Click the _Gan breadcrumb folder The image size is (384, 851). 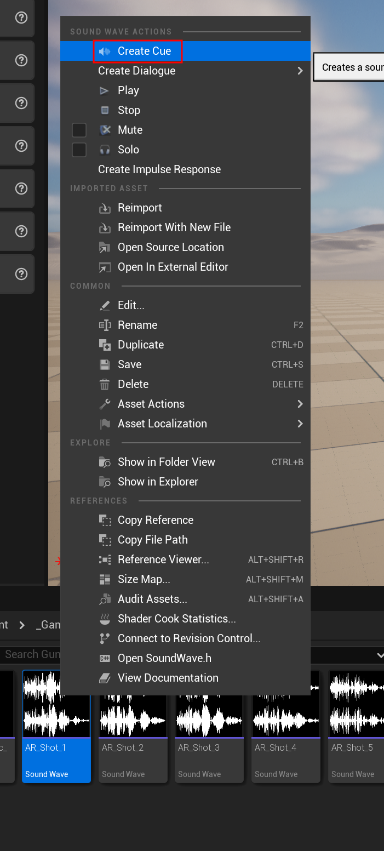coord(48,625)
